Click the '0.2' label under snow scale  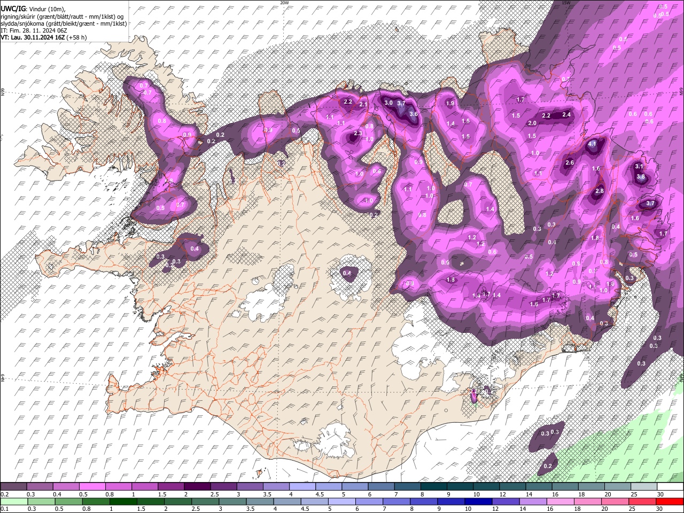click(x=4, y=494)
